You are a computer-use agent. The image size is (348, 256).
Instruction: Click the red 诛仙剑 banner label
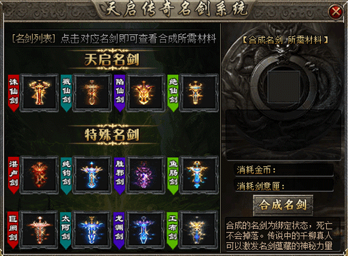click(x=13, y=93)
